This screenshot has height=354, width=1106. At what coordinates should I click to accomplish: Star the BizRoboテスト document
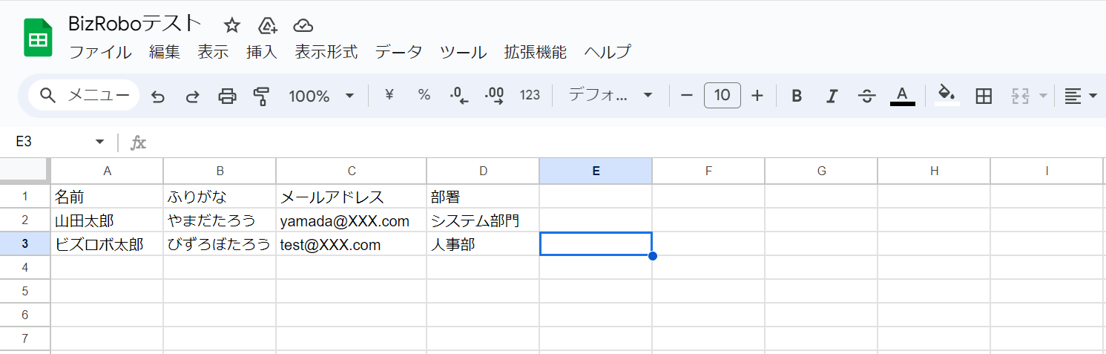tap(232, 25)
